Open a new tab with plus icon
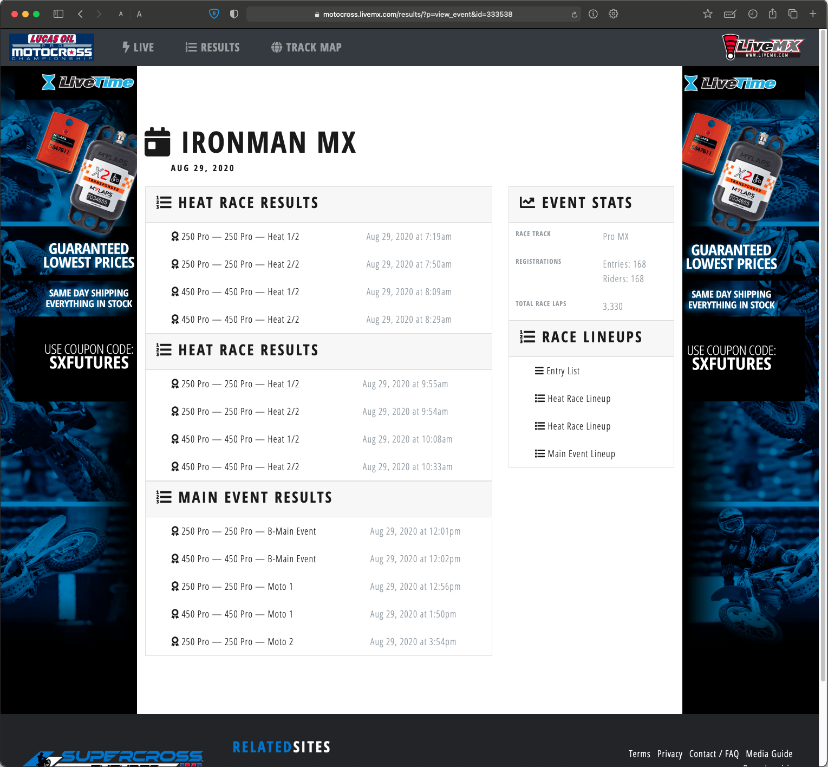This screenshot has height=767, width=828. point(812,14)
